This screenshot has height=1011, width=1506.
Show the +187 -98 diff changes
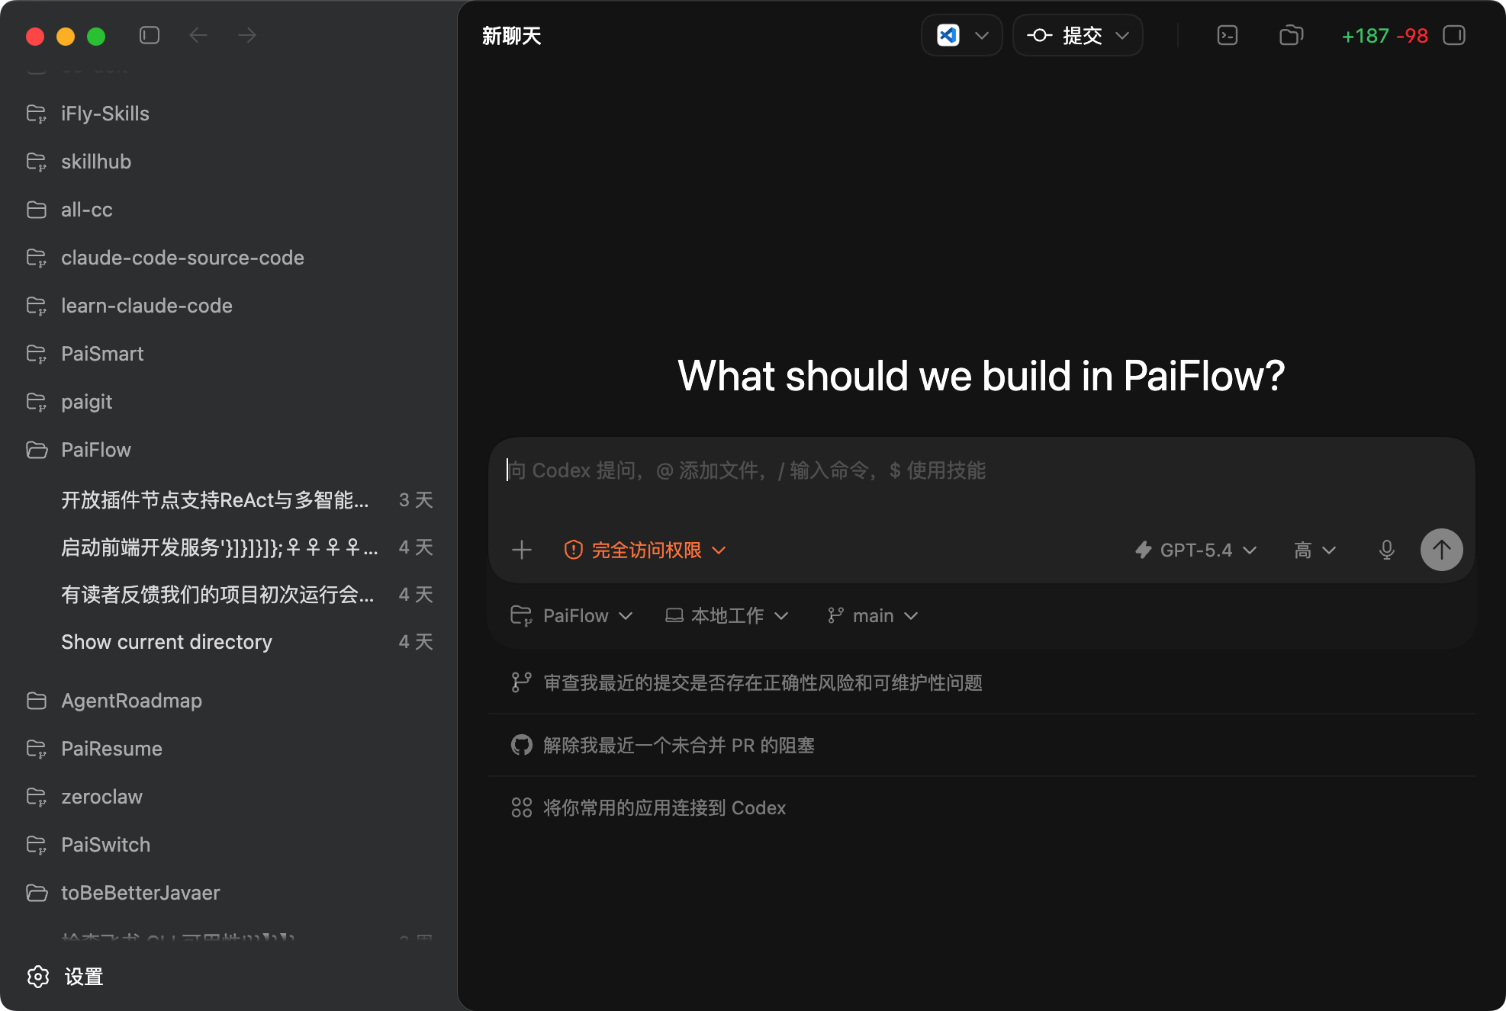pos(1384,36)
